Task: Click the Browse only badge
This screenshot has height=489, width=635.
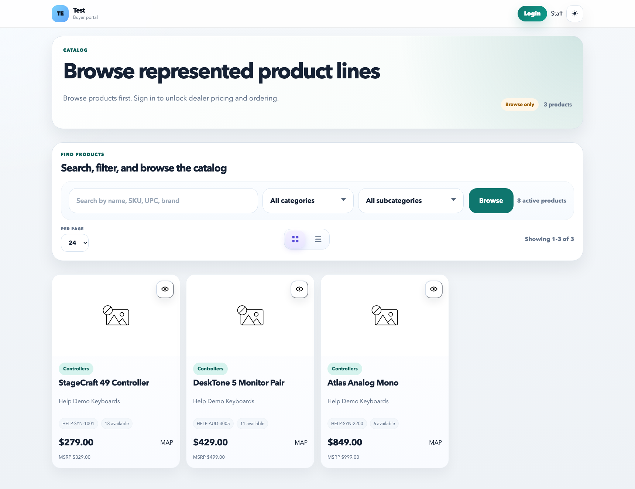Action: pos(520,105)
